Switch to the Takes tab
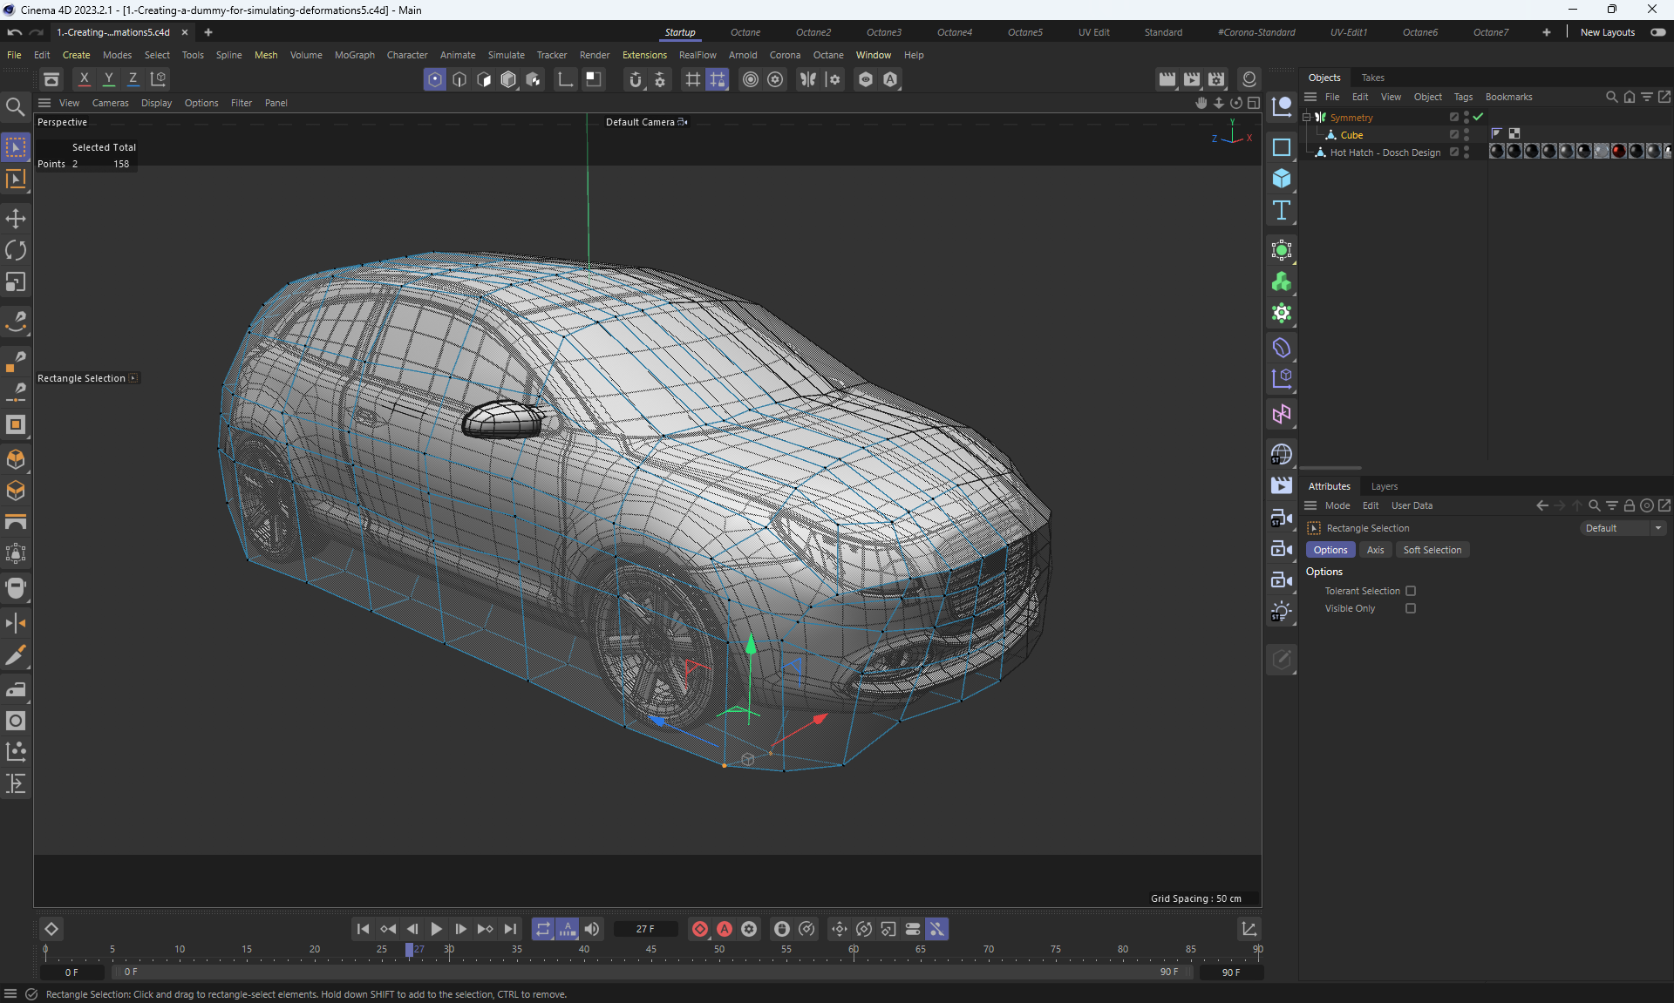The image size is (1674, 1003). (x=1372, y=78)
